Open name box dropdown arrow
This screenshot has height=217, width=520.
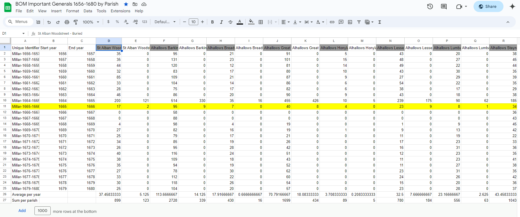pos(24,34)
